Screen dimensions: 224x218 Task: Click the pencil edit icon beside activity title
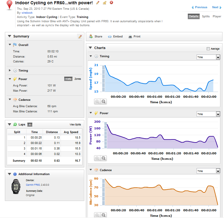tap(98, 3)
